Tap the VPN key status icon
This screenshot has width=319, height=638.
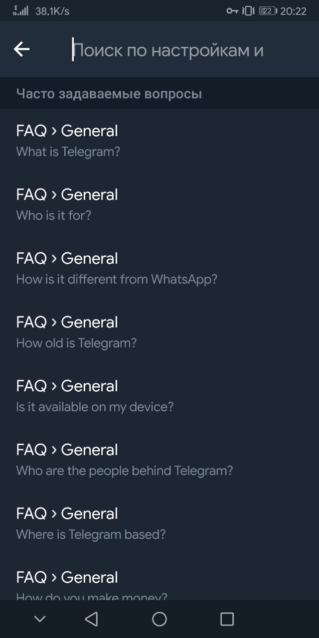(x=232, y=11)
